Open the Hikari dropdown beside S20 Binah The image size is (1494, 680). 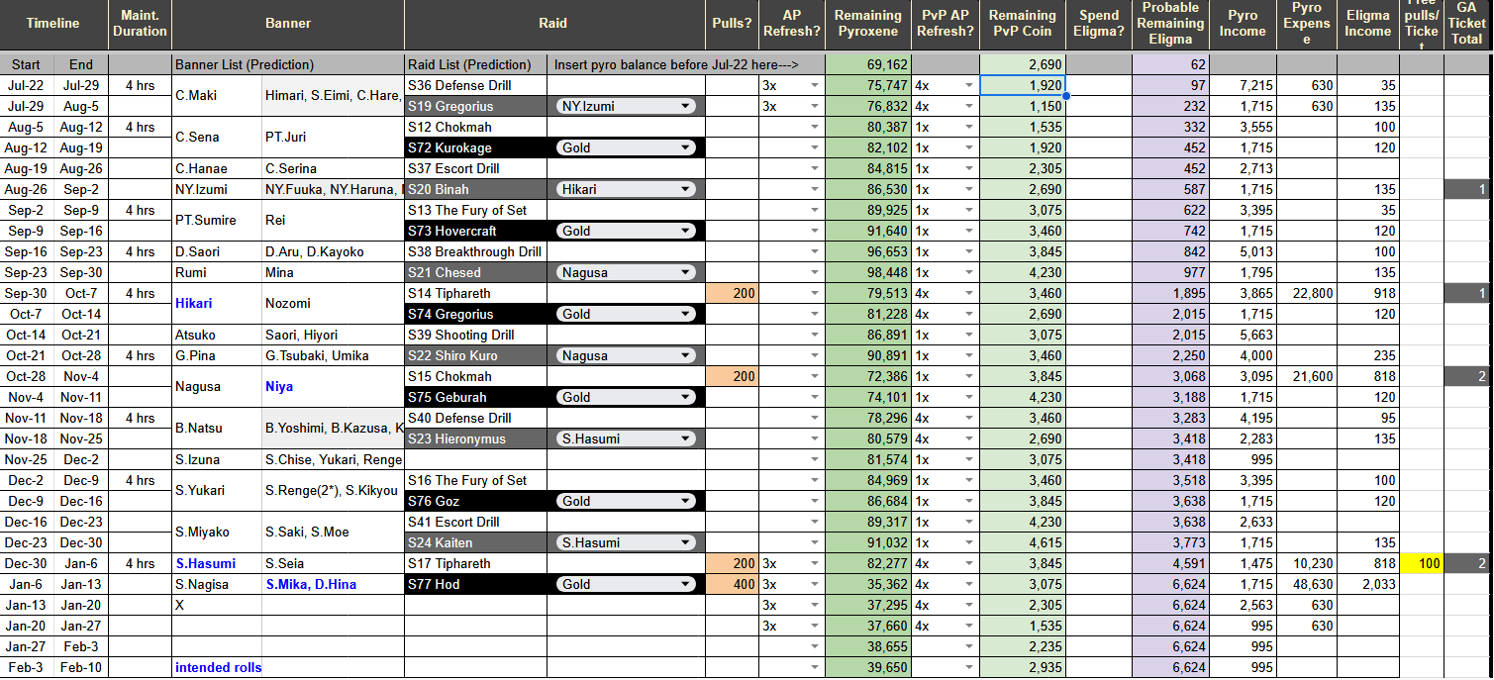click(625, 189)
